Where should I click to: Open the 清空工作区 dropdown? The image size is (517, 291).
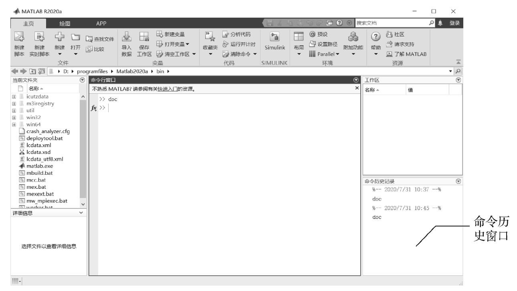176,55
